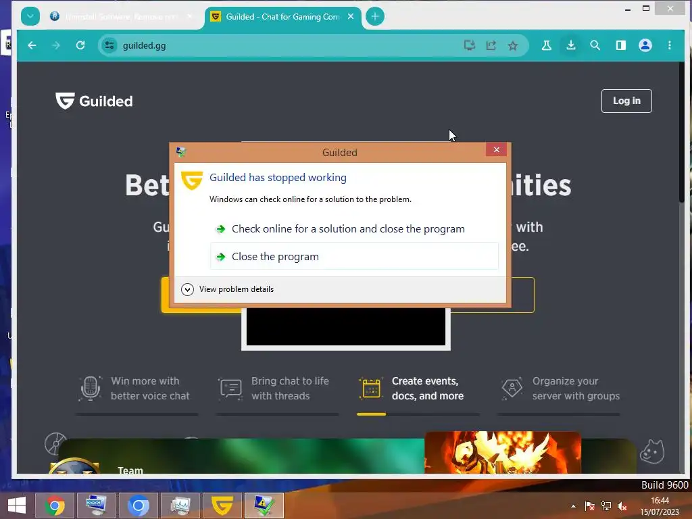Select Win more with better voice chat
692x519 pixels.
pyautogui.click(x=137, y=389)
